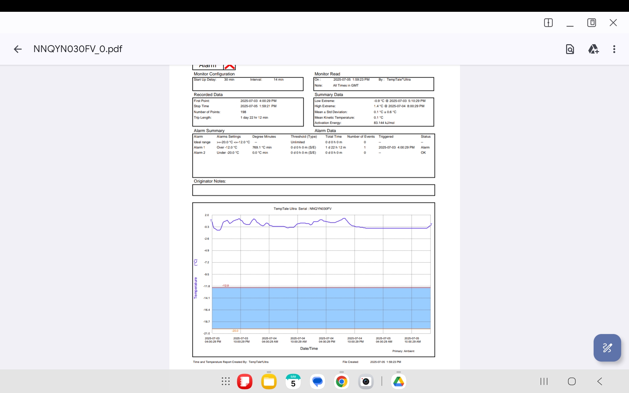The image size is (629, 393).
Task: Tap the floating pen annotate button
Action: (607, 347)
